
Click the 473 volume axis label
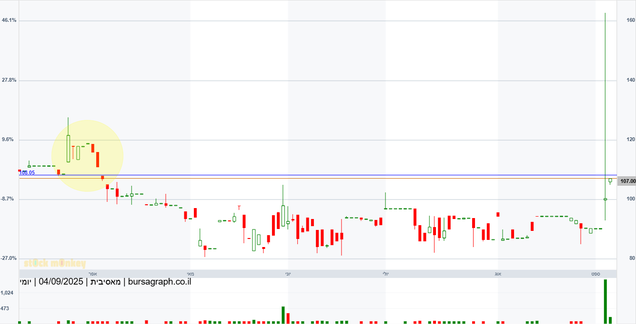point(5,308)
